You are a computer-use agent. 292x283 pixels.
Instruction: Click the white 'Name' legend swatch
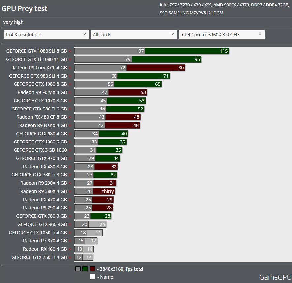coord(93,277)
